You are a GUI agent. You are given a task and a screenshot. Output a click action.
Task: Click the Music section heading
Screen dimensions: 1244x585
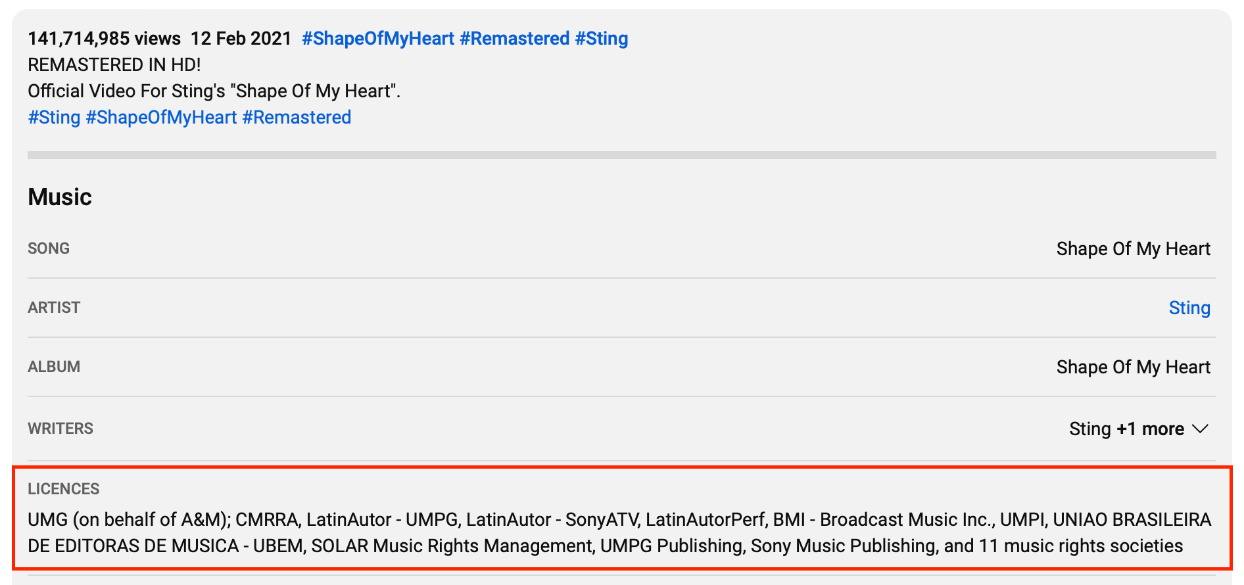click(x=60, y=197)
